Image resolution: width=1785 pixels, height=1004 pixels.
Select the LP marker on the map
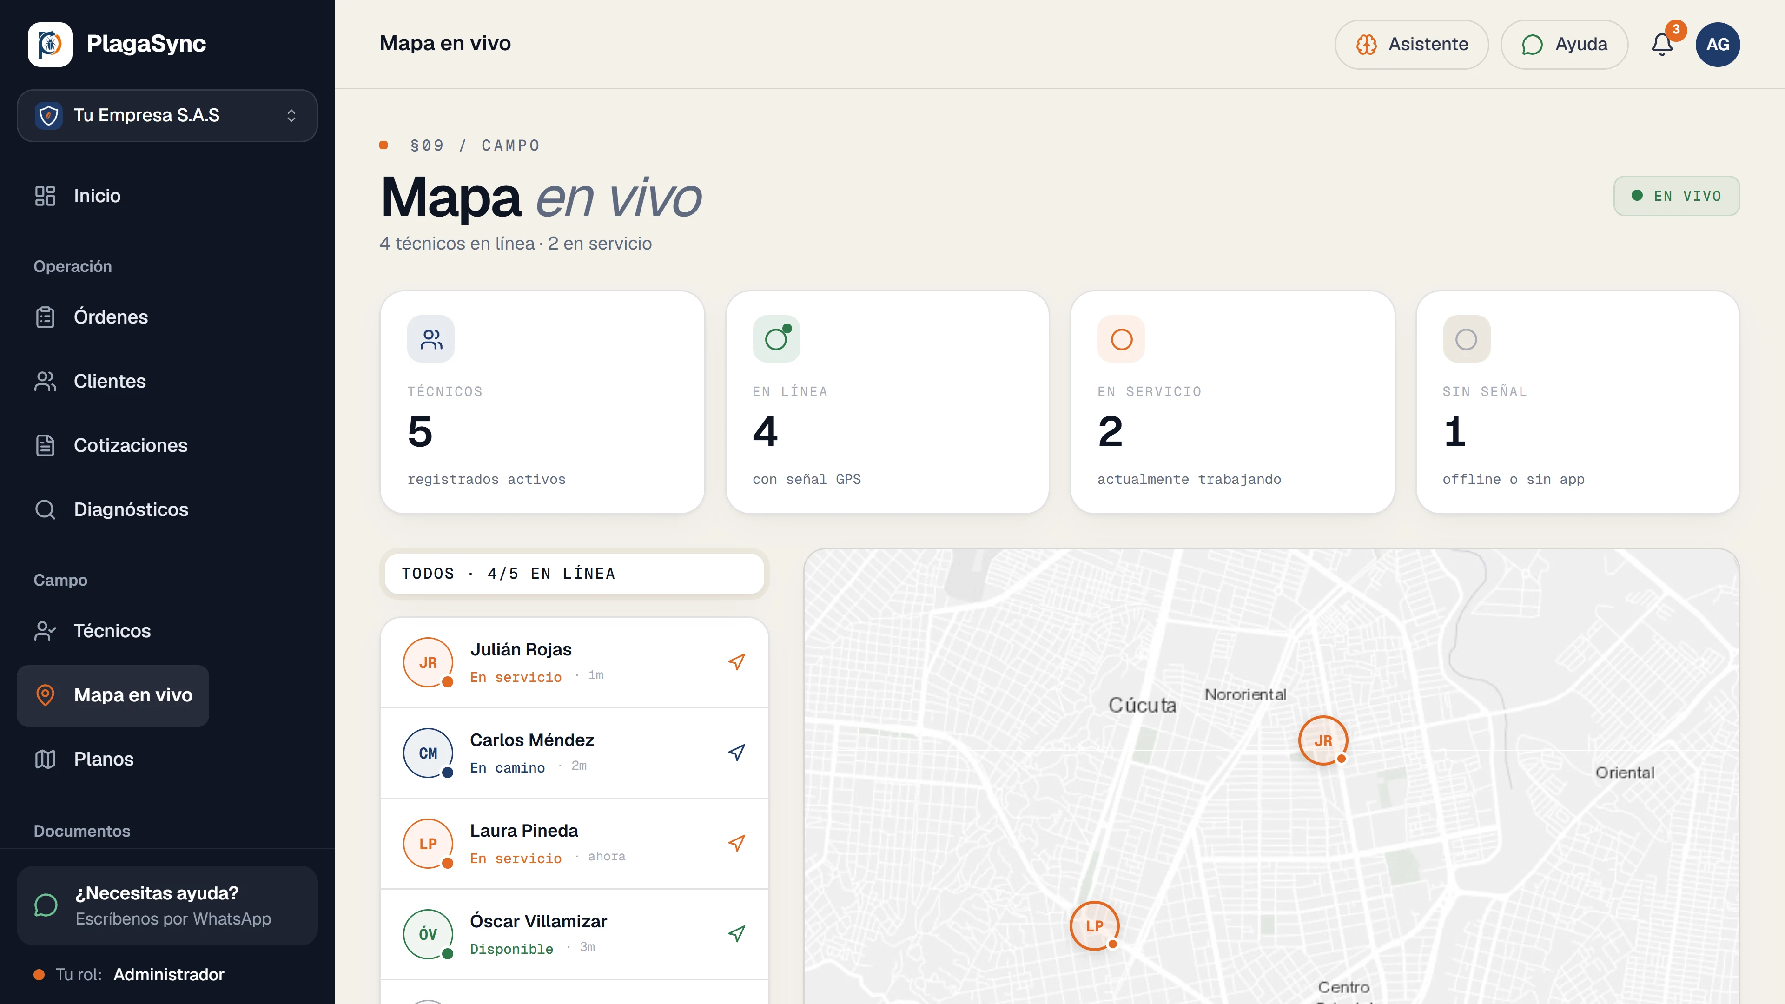[1094, 926]
